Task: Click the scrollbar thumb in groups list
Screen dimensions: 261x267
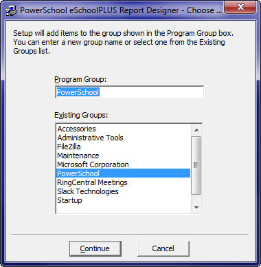Action: point(196,165)
